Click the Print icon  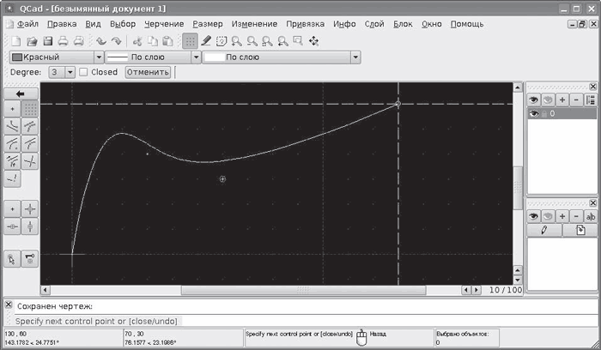[x=64, y=40]
